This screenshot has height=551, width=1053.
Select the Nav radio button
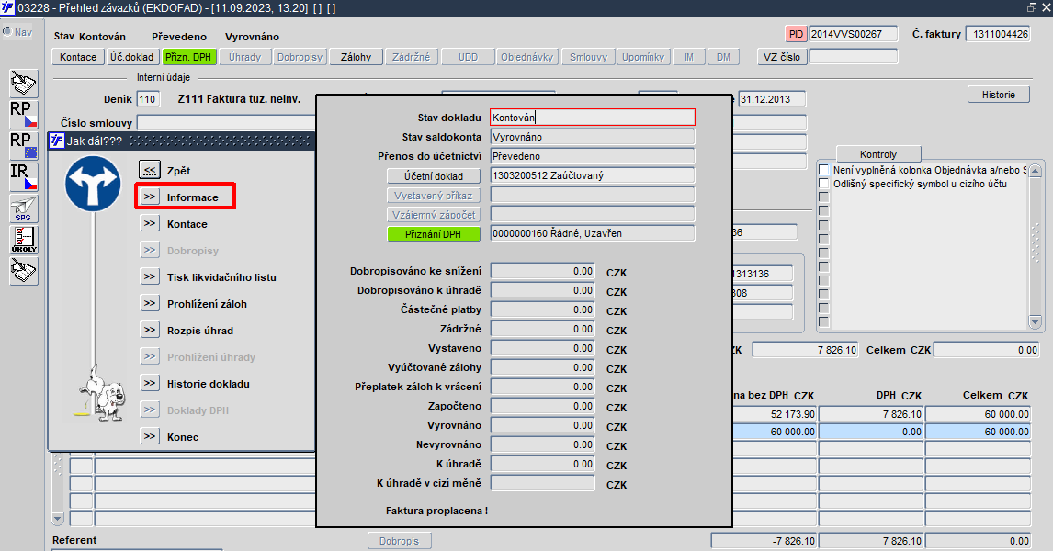[7, 32]
